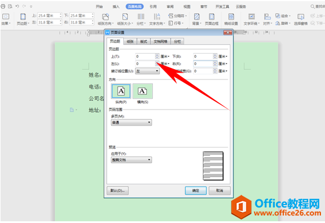Image resolution: width=325 pixels, height=223 pixels.
Task: Click the undo arrow icon
Action: pos(17,6)
